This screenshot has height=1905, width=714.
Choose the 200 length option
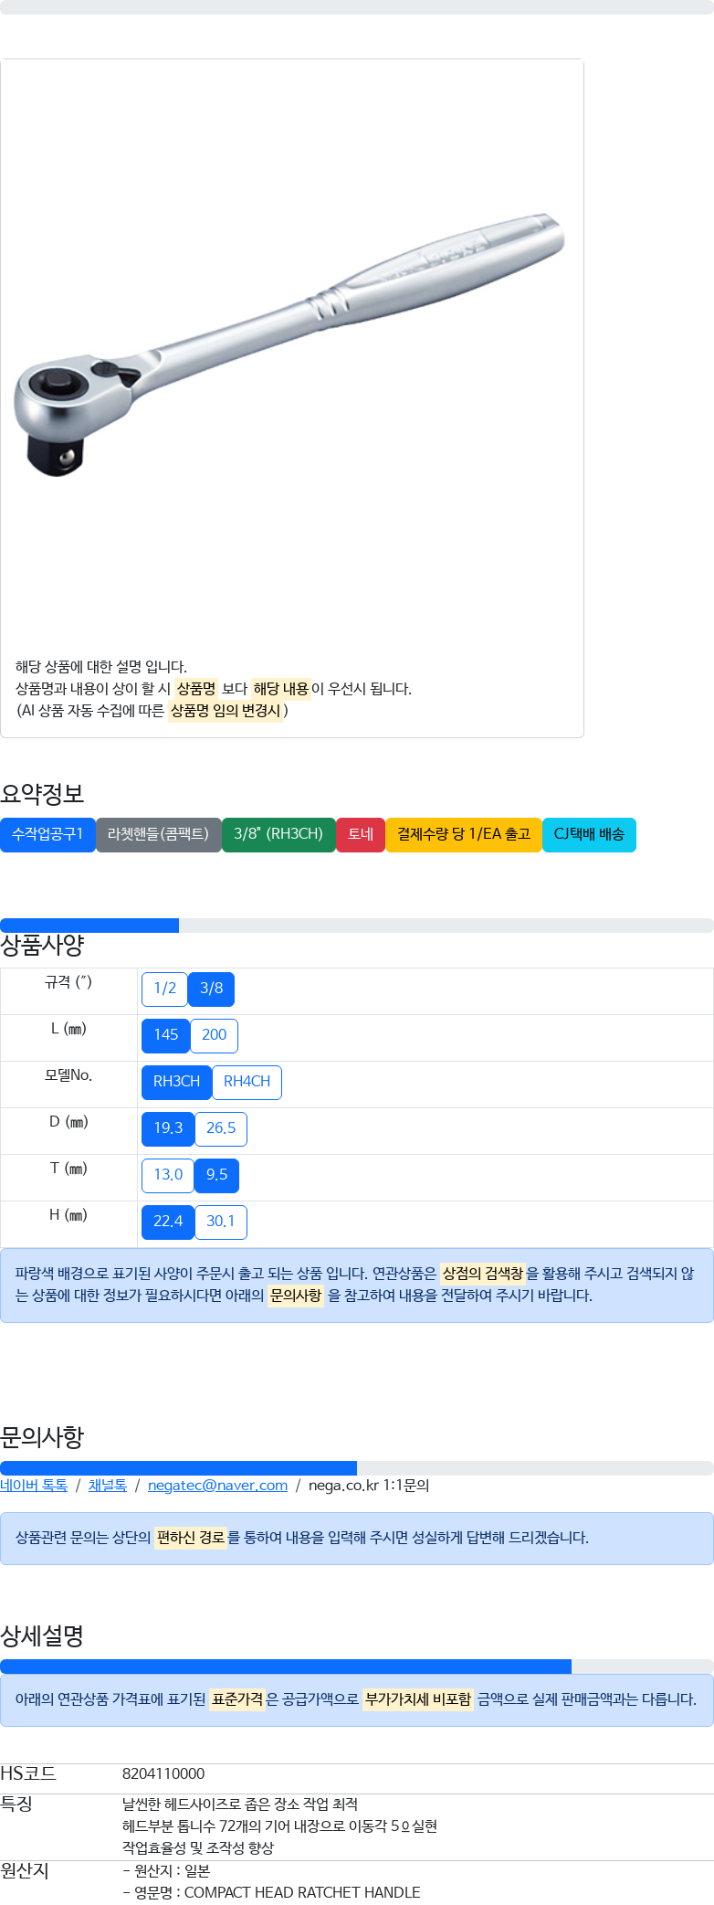tap(215, 1035)
